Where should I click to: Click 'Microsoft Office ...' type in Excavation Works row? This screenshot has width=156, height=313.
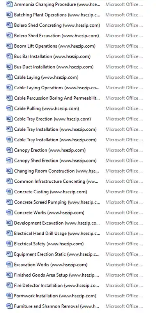[124, 264]
